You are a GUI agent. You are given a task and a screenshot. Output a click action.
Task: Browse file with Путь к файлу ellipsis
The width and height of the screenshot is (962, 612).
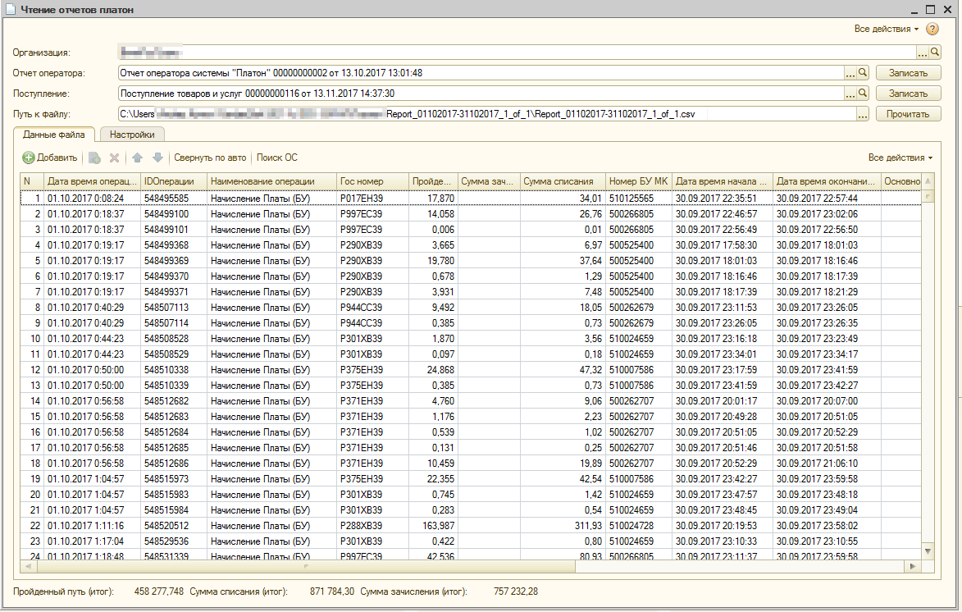click(863, 114)
